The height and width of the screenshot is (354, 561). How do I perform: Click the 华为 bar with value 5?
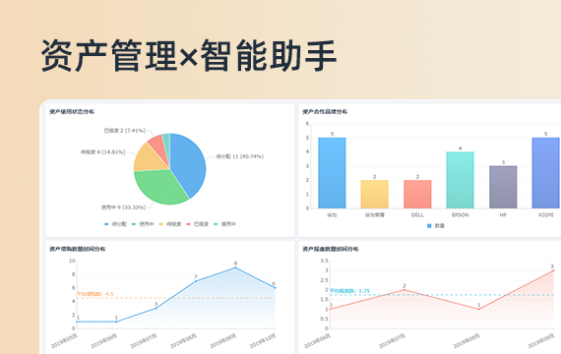pos(332,173)
